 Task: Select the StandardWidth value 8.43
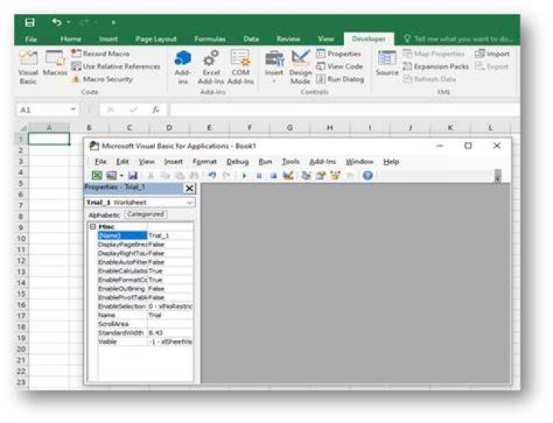click(170, 332)
